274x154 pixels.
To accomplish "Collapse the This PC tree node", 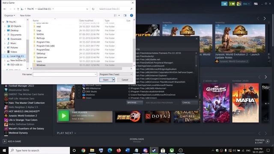I will 3,22.
